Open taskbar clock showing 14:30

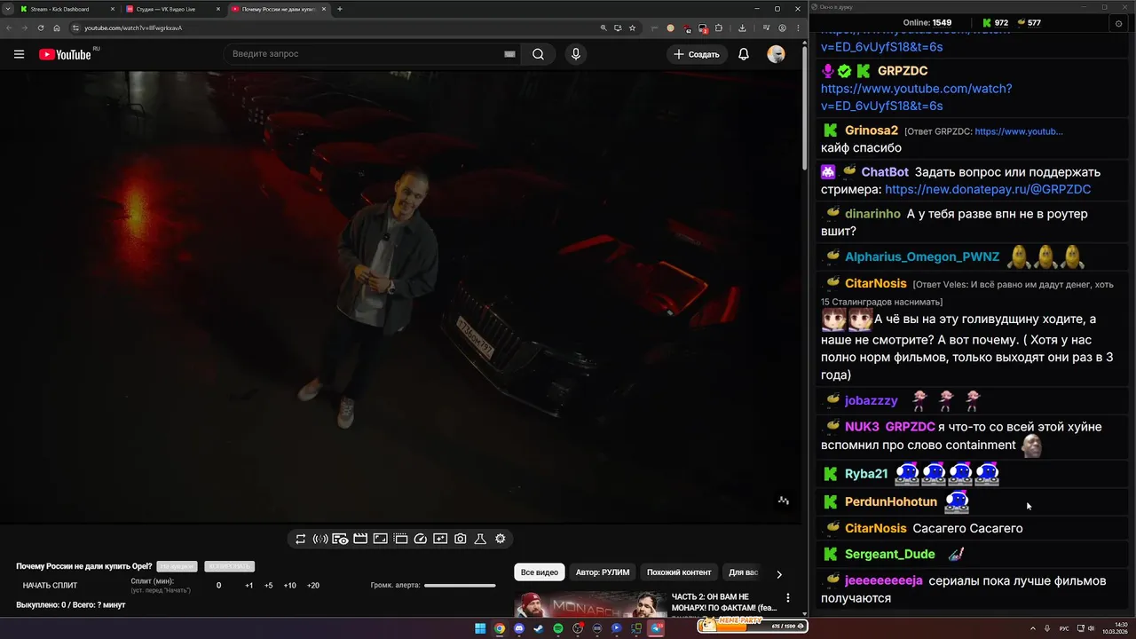pos(1120,628)
